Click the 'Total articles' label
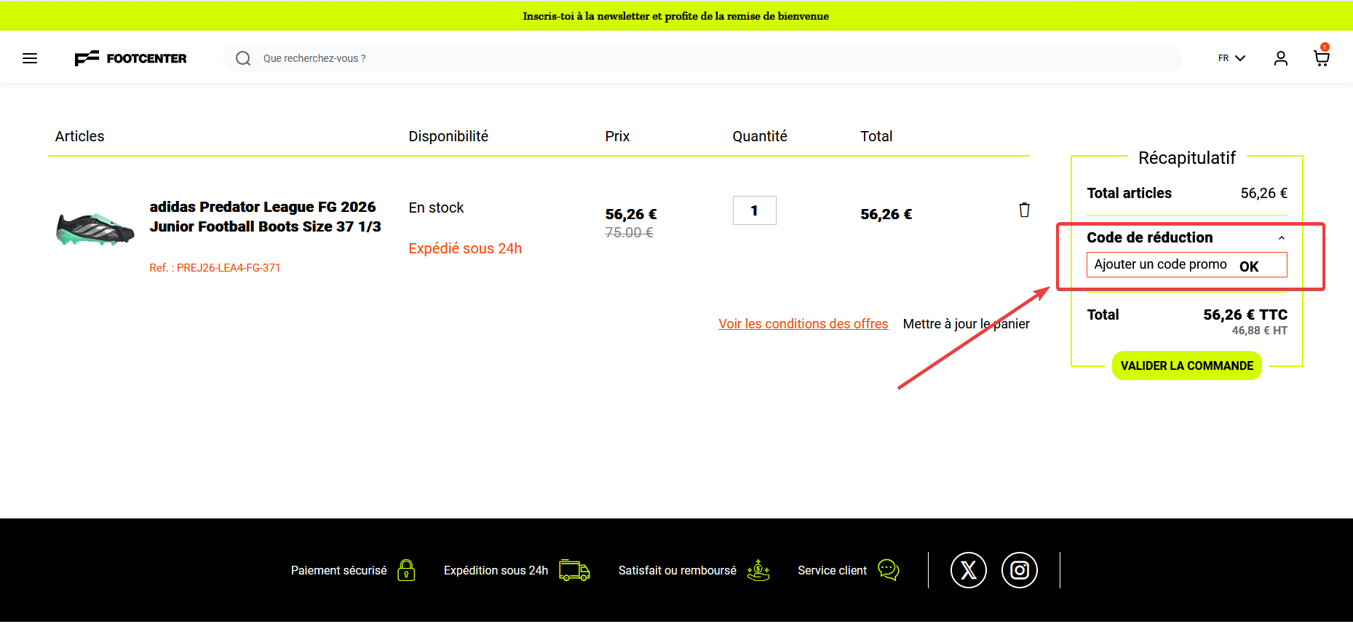This screenshot has height=624, width=1353. (1130, 193)
